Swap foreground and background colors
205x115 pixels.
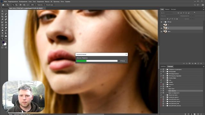[x=6, y=42]
